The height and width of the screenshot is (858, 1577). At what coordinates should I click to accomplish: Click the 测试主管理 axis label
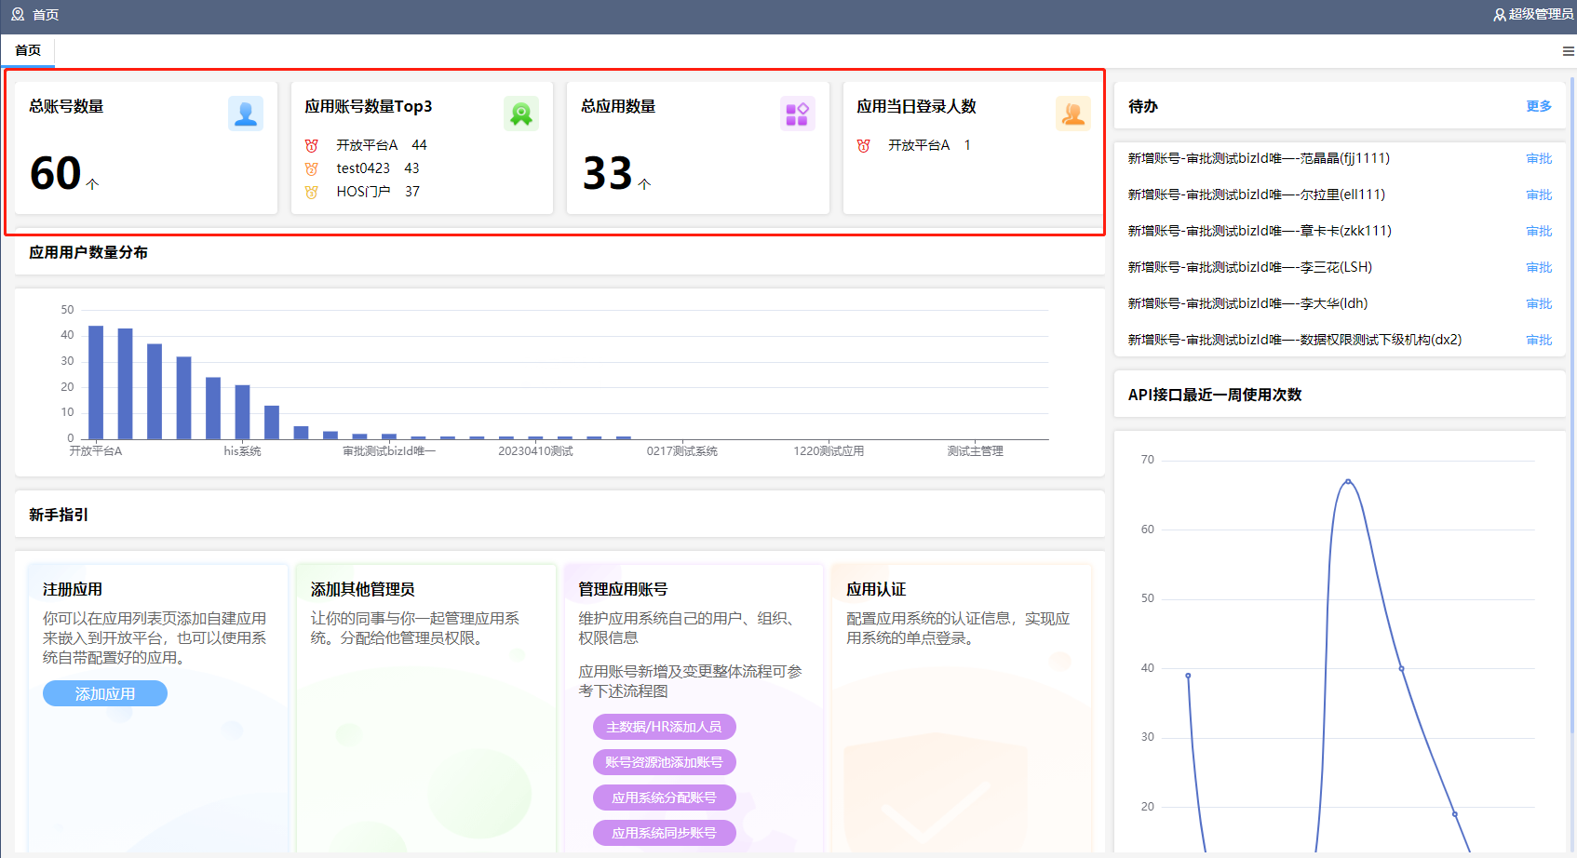pyautogui.click(x=975, y=451)
